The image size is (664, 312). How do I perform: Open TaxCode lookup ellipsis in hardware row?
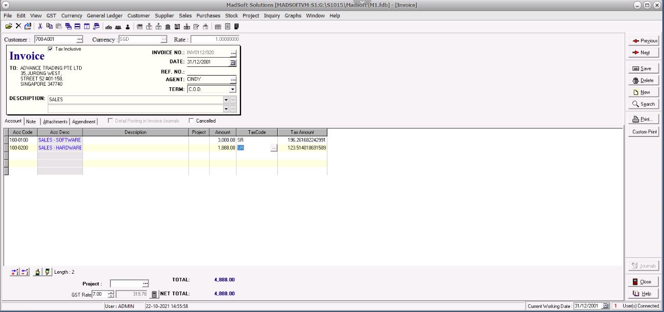pyautogui.click(x=274, y=148)
